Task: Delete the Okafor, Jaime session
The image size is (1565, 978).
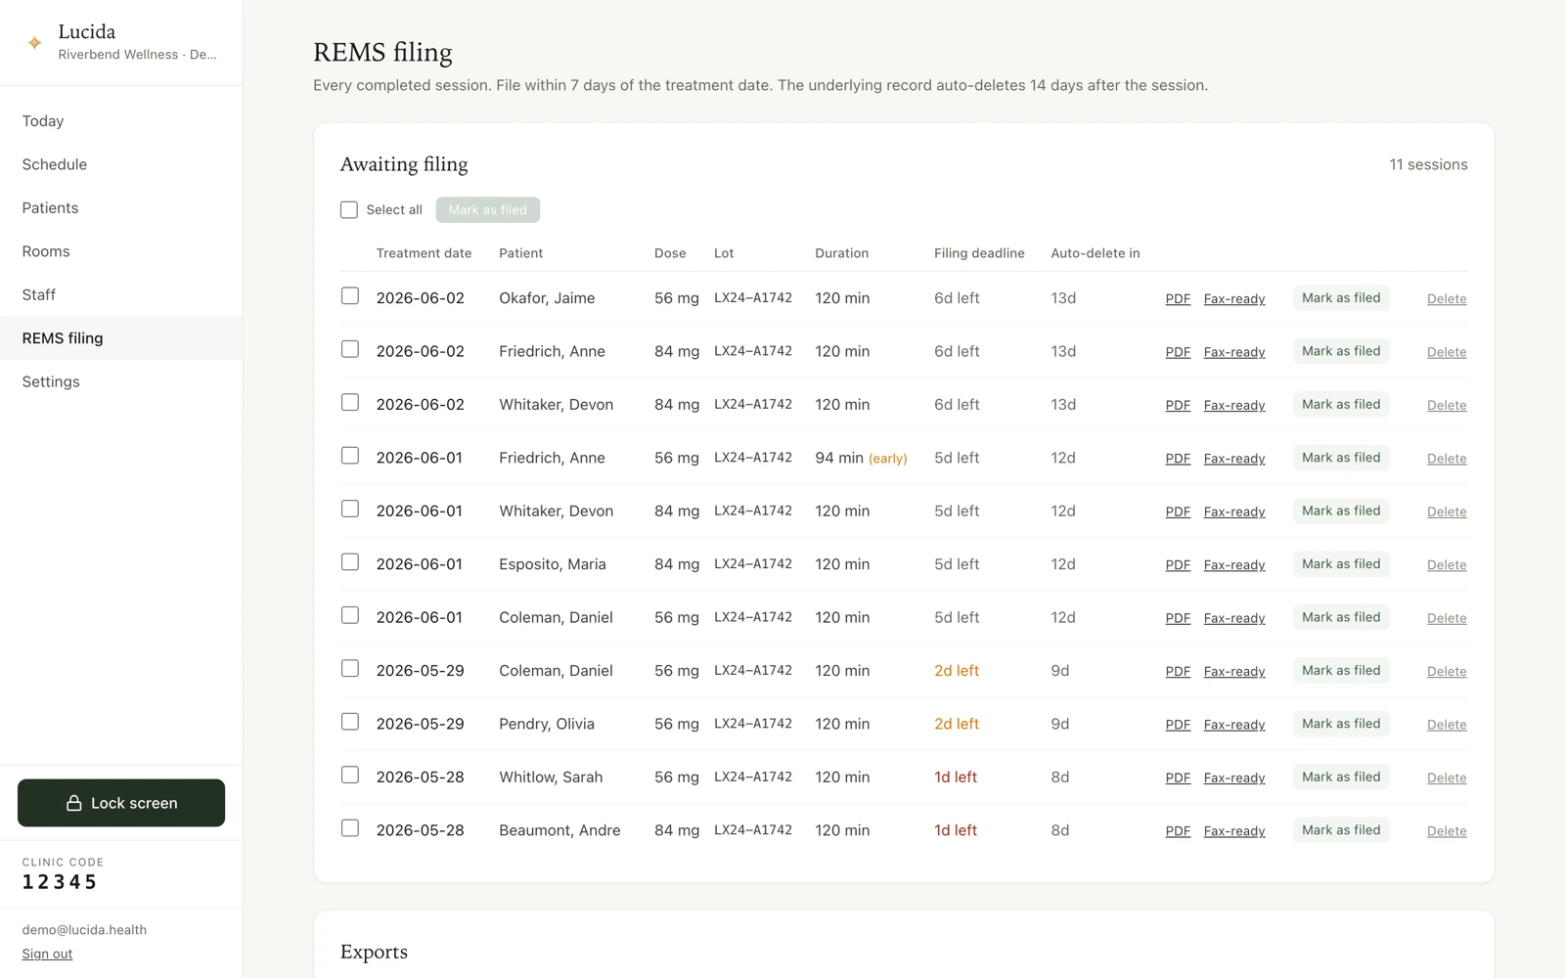Action: click(1447, 298)
